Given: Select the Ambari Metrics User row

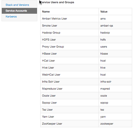Looking at the screenshot, I should tap(86, 19).
